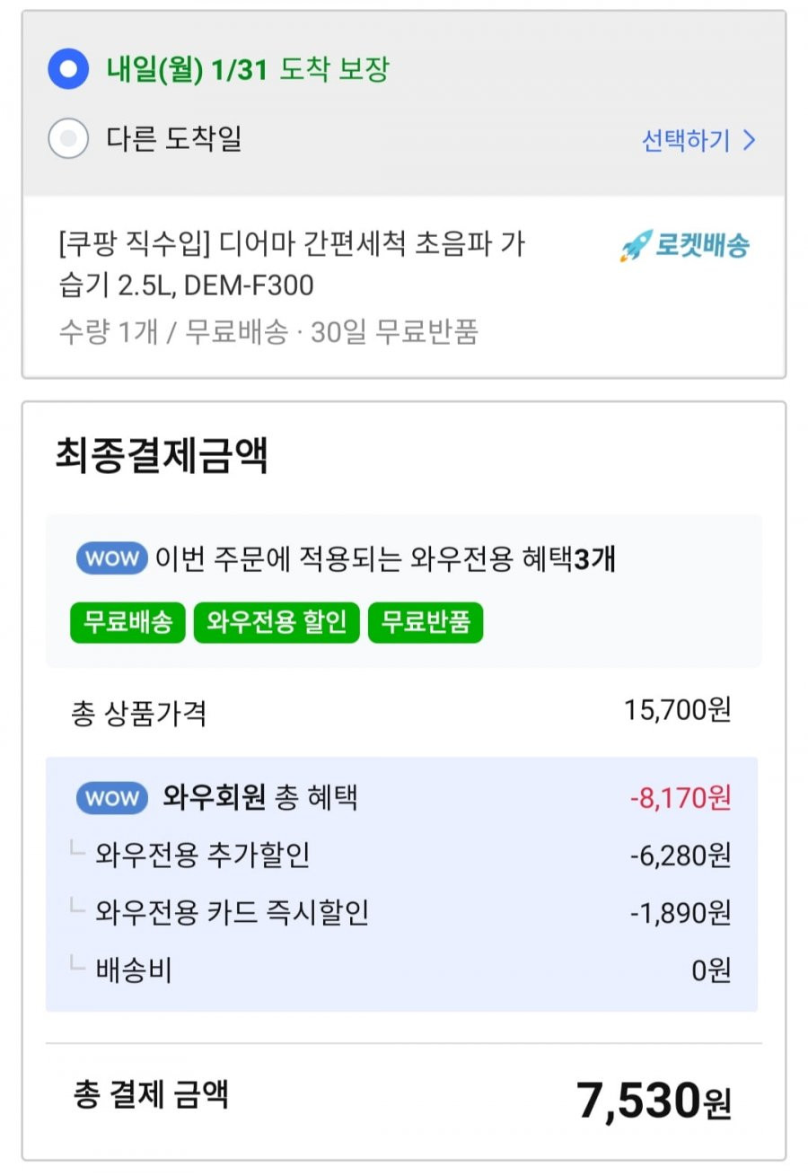Click the 와우전용 할인 green tag
Screen dimensions: 808x1176
point(277,623)
